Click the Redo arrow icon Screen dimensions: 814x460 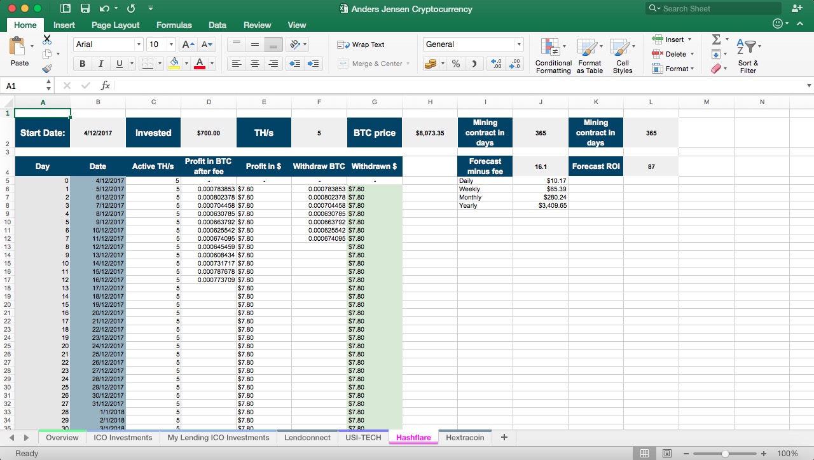click(x=131, y=9)
